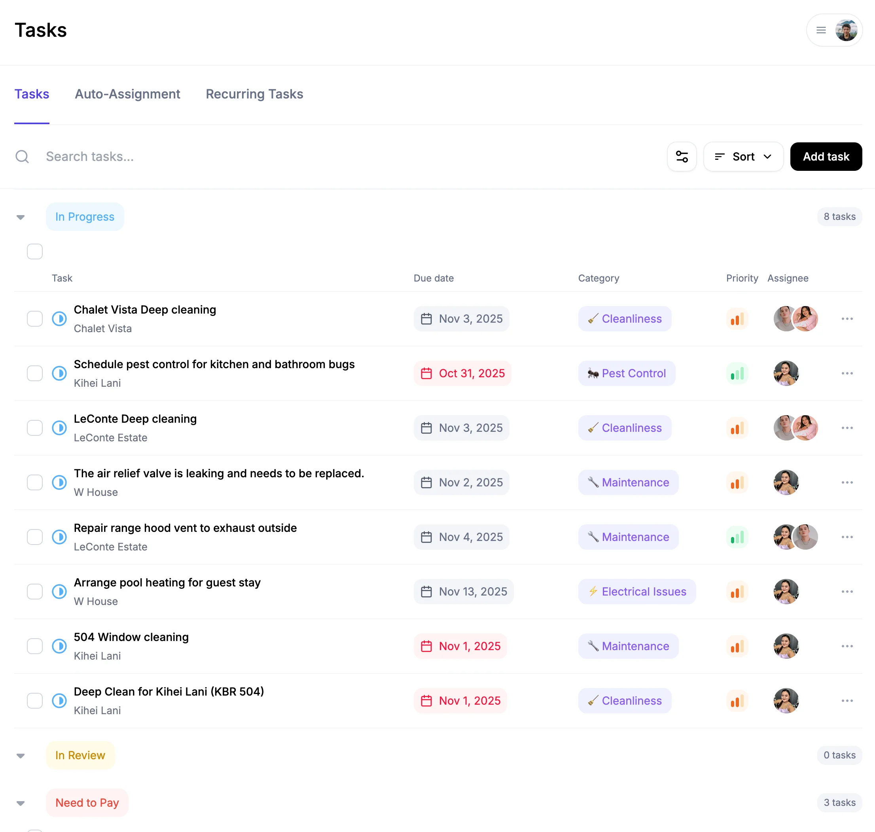Click in-progress status icon for 504 Window cleaning

pos(59,646)
